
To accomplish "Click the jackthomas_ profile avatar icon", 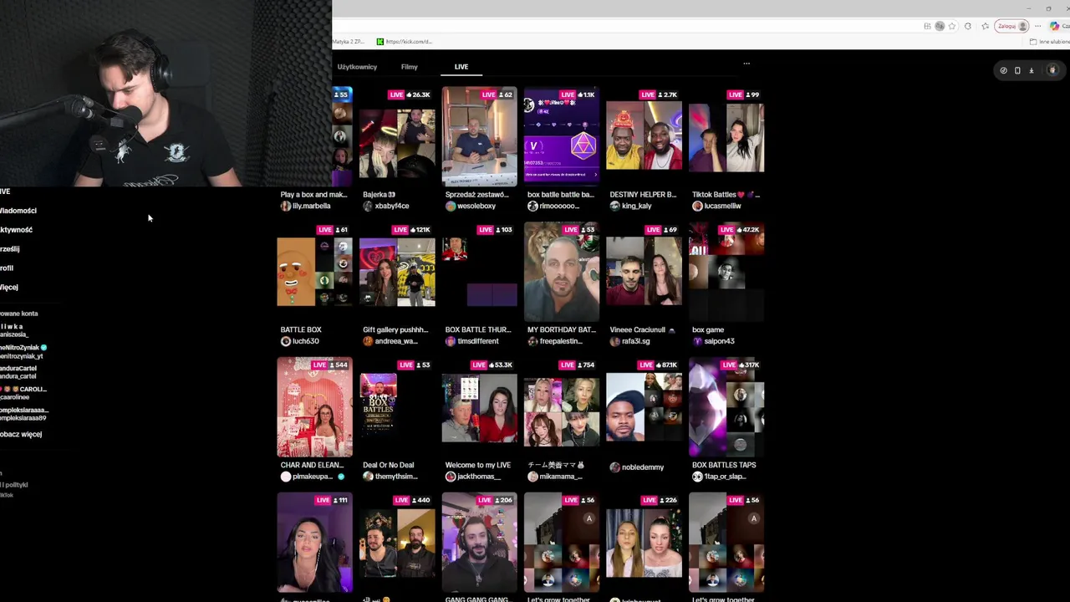I will click(451, 477).
